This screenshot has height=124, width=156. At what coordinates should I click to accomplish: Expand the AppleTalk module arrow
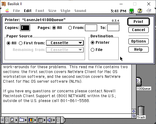coord(16,120)
